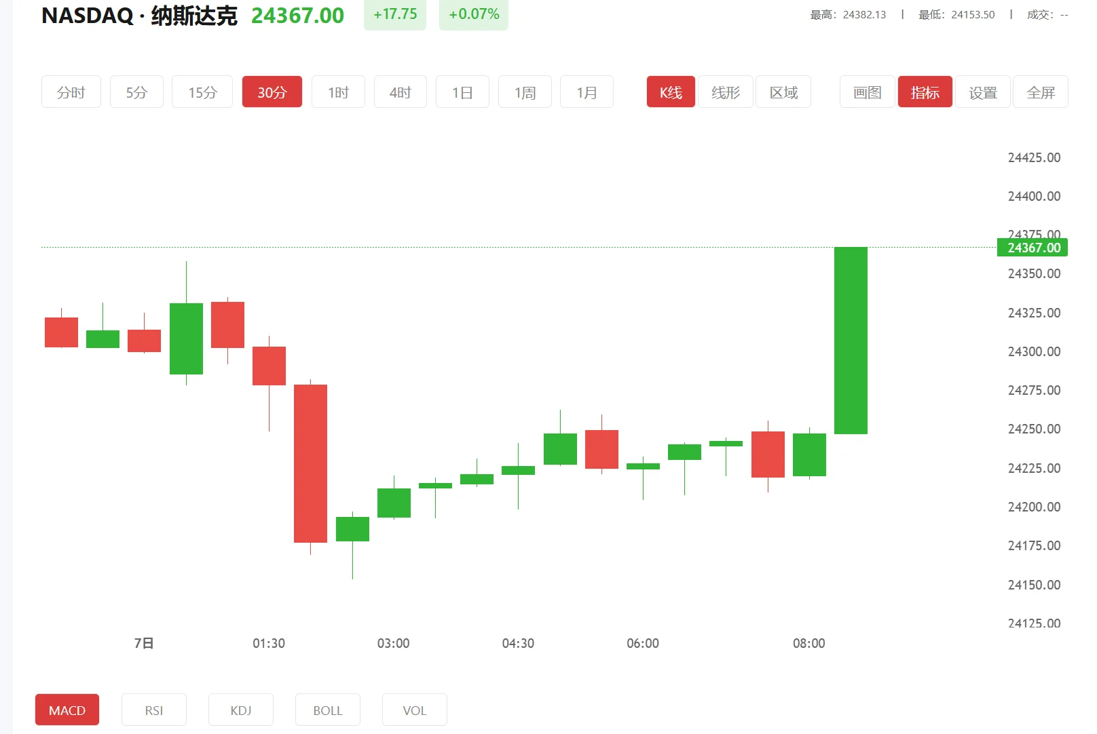Select the 分时 time-sharing chart

[x=71, y=92]
